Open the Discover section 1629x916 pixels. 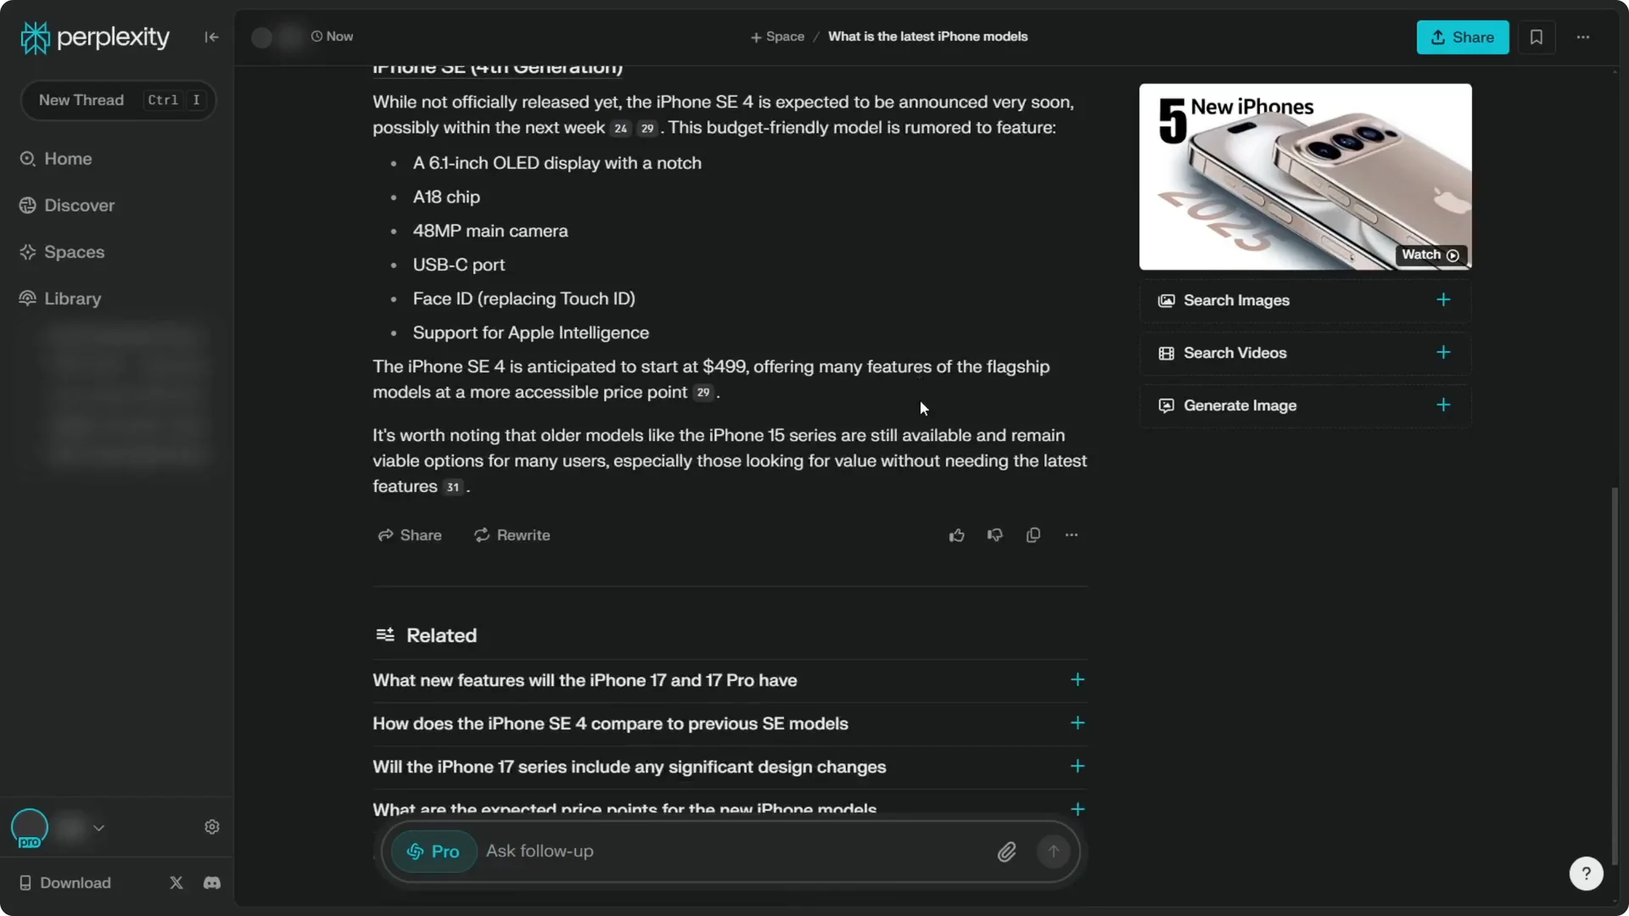[78, 205]
